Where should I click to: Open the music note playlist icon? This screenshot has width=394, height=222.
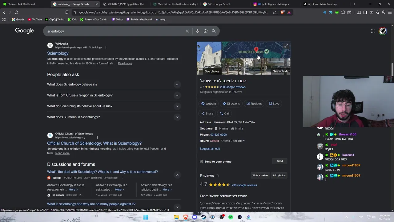click(x=359, y=12)
